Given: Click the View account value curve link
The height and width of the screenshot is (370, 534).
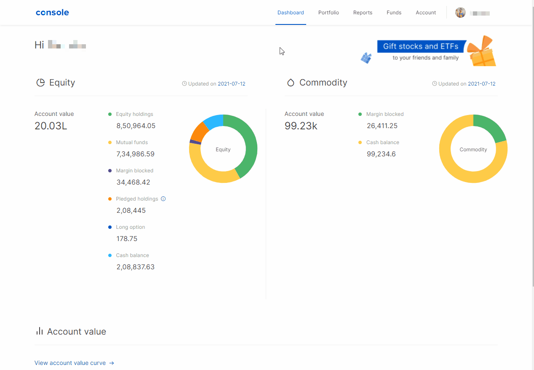Looking at the screenshot, I should point(70,363).
